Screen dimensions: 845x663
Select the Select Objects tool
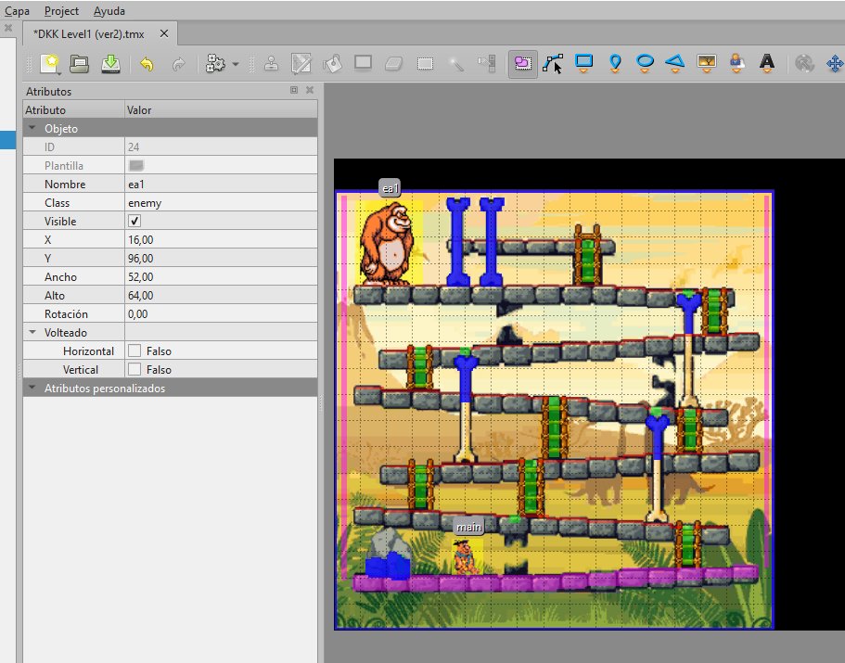pyautogui.click(x=523, y=64)
